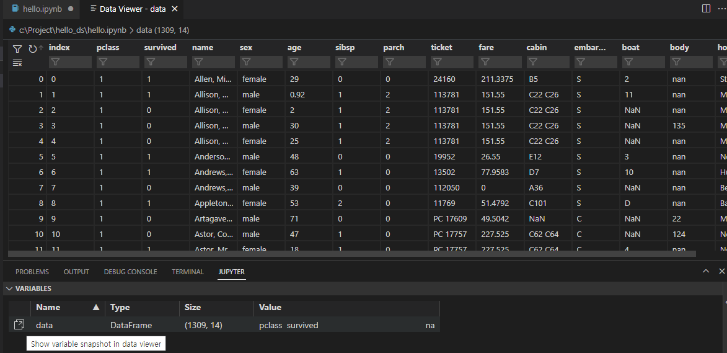727x353 pixels.
Task: Focus the survived column filter box
Action: (x=166, y=62)
